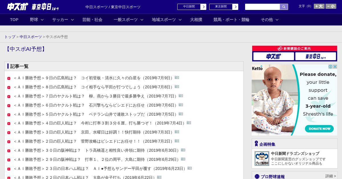Go to 中日スポーツ breadcrumb link
The width and height of the screenshot is (342, 179).
31,37
